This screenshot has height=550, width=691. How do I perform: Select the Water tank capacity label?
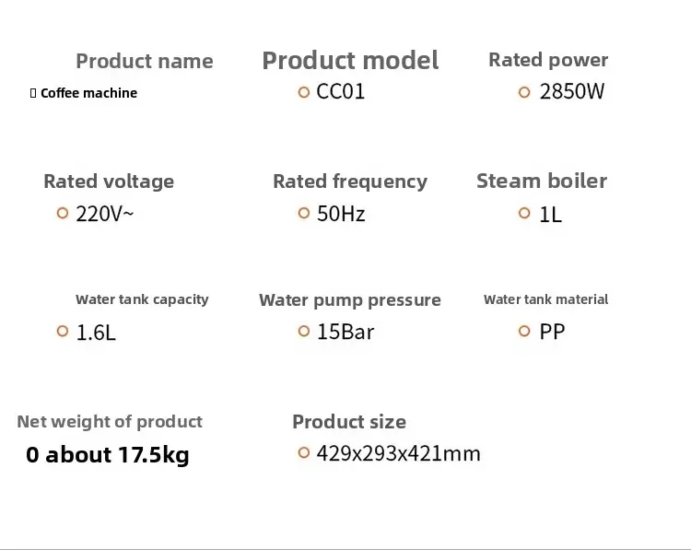(142, 299)
